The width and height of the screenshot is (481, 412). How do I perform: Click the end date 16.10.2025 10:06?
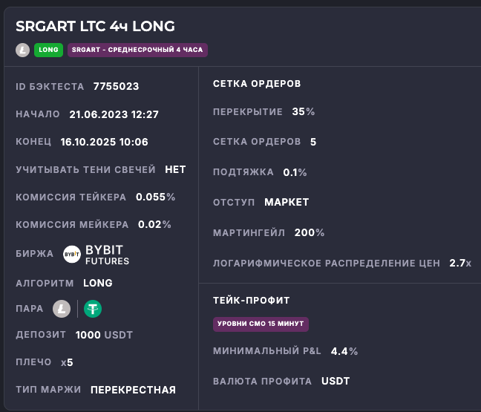[104, 142]
